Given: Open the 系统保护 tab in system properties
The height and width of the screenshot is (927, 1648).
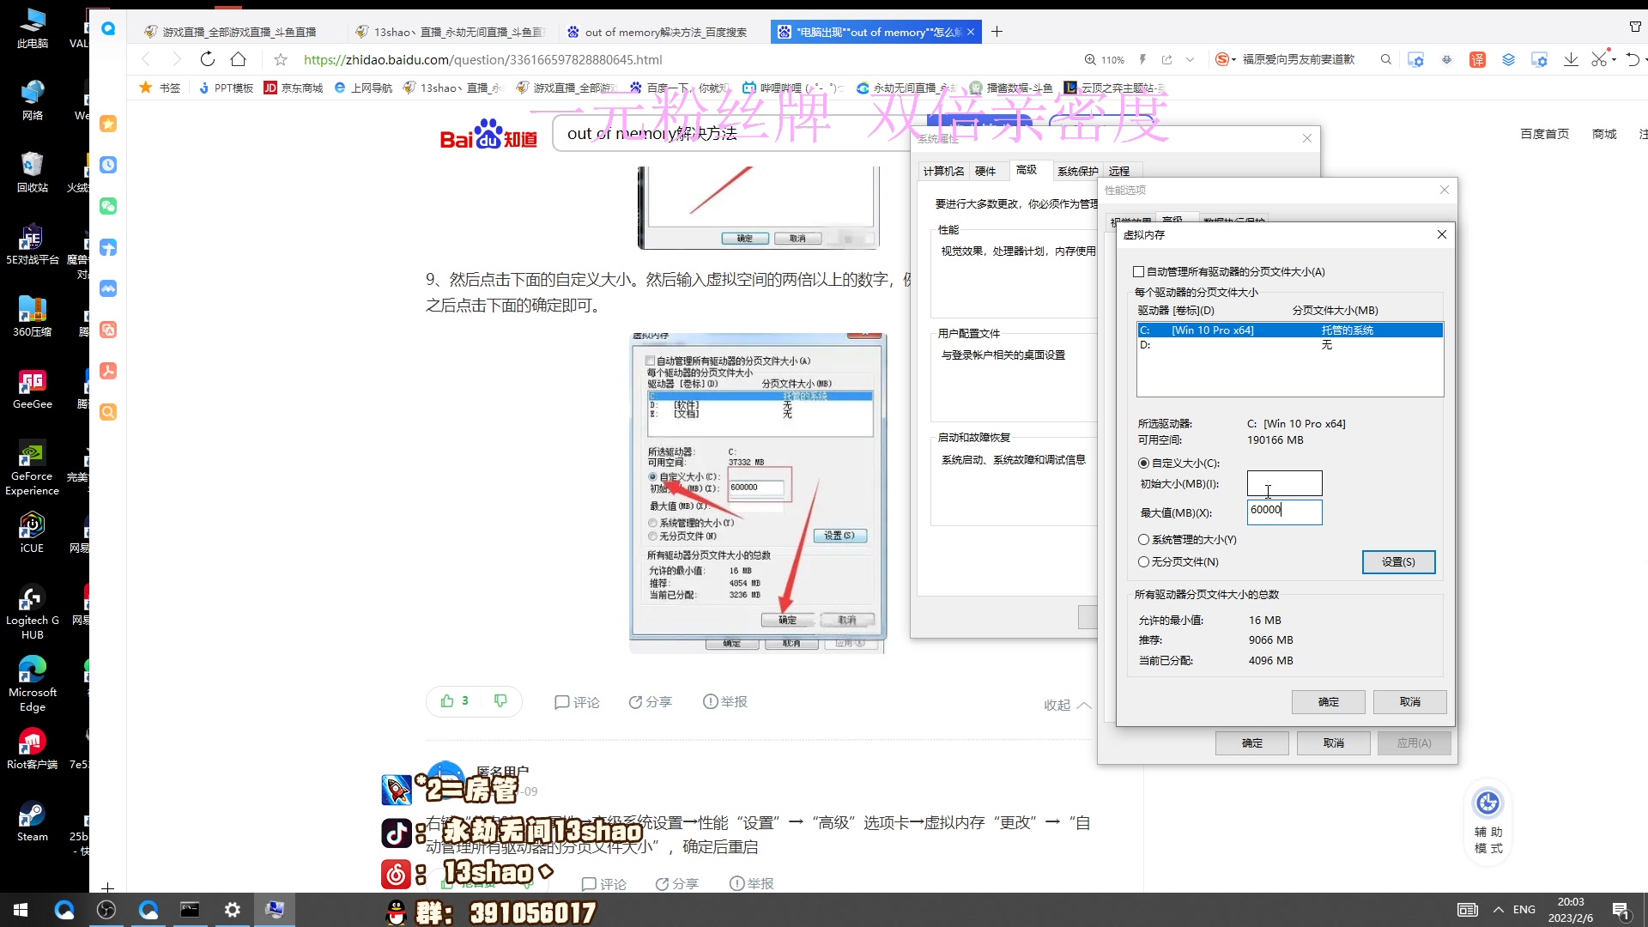Looking at the screenshot, I should (x=1077, y=172).
